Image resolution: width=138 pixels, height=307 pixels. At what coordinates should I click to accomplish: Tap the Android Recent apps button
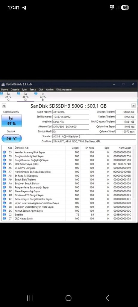pyautogui.click(x=30, y=298)
